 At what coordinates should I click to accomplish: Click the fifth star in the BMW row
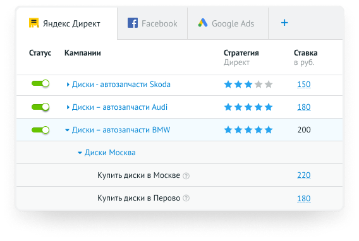tap(269, 130)
